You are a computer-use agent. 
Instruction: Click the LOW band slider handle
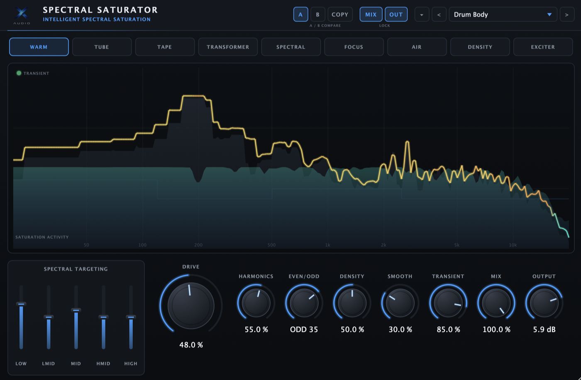click(x=21, y=304)
